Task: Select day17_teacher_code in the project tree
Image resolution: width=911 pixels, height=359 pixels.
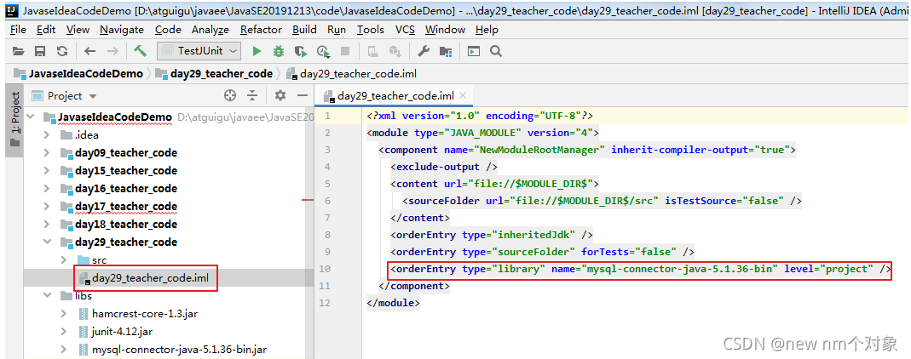Action: coord(126,207)
